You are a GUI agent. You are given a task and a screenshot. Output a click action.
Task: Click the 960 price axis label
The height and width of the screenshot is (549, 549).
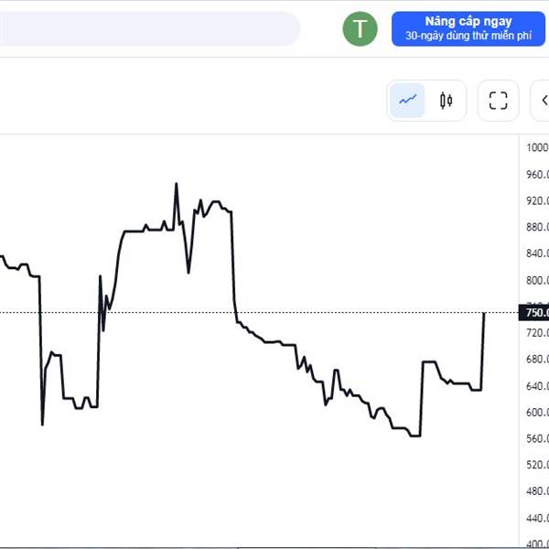click(x=537, y=175)
